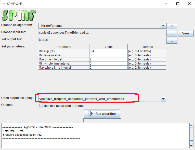This screenshot has width=195, height=150.
Task: Click the Max whole time interval value cell
Action: 108,68
